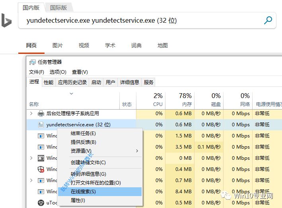Click the process icon in the 0 MB memory row
This screenshot has width=282, height=208.
click(x=41, y=158)
